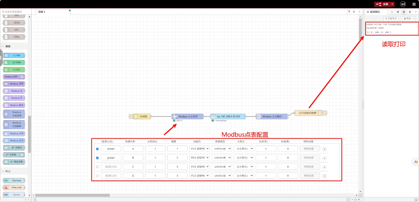The width and height of the screenshot is (419, 202).
Task: Open the configuration nodes gear icon
Action: (x=410, y=12)
